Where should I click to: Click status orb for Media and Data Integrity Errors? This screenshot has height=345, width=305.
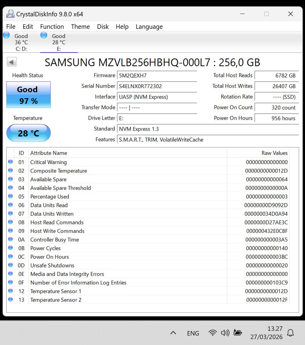(10, 274)
